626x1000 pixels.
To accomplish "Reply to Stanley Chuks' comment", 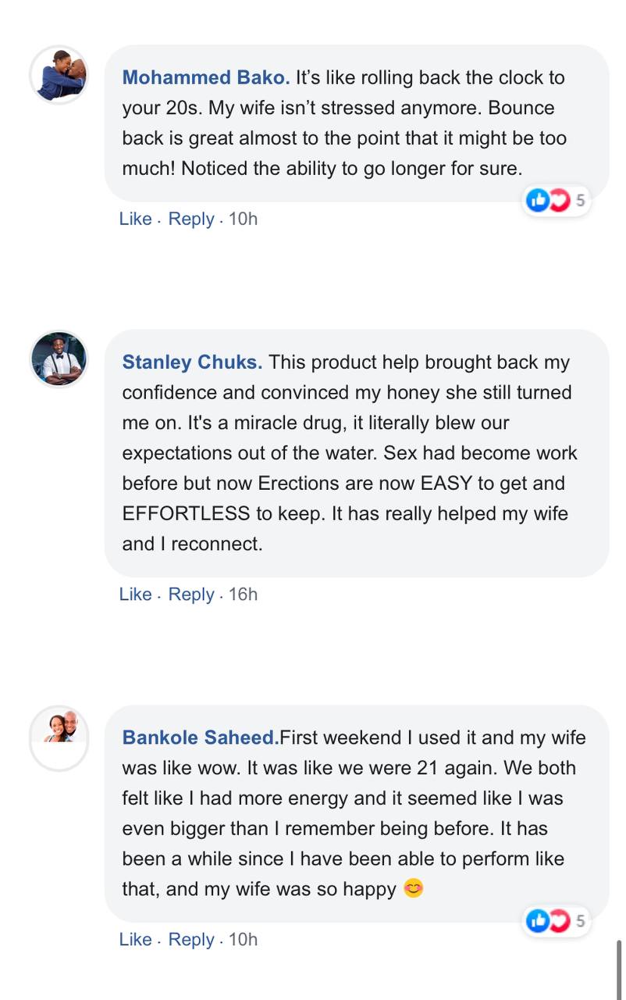I will point(191,595).
